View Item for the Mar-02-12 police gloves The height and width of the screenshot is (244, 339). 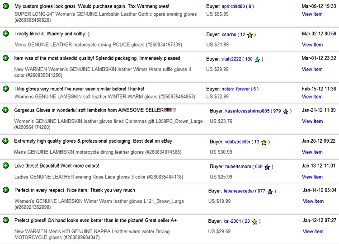coord(312,45)
